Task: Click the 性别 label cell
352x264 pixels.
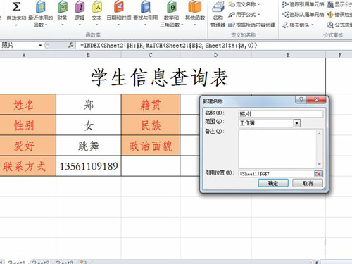Action: 27,125
